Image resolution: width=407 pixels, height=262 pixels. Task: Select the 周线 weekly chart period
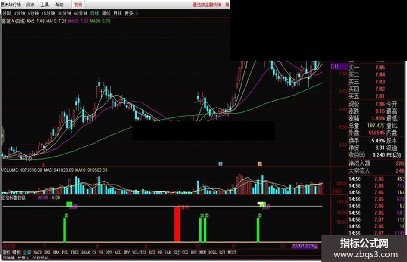click(106, 13)
